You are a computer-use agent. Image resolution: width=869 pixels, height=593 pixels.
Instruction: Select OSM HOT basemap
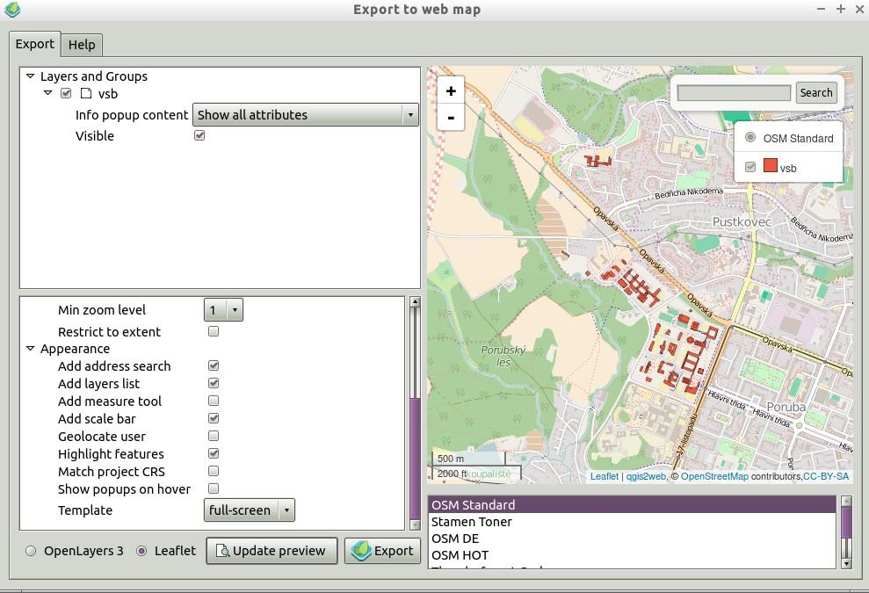coord(632,554)
